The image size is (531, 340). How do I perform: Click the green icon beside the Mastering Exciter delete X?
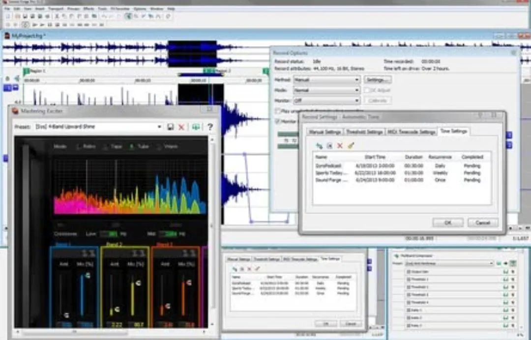[x=196, y=127]
